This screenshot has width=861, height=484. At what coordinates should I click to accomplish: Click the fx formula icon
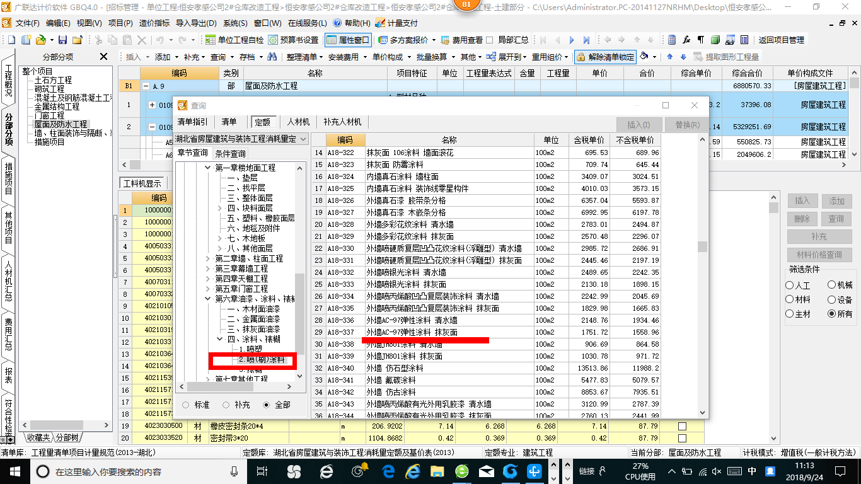686,40
